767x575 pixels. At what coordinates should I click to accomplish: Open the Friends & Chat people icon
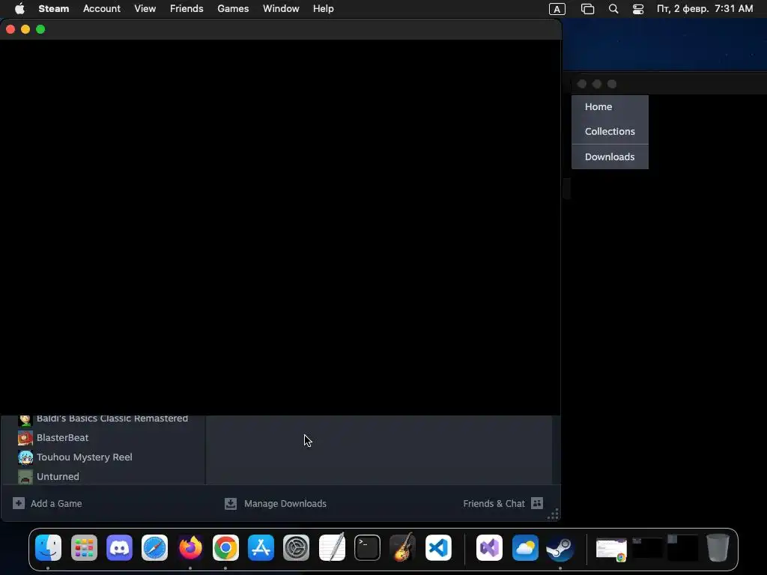click(x=537, y=503)
